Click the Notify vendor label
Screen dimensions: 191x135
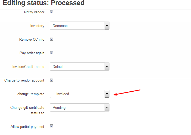34,12
